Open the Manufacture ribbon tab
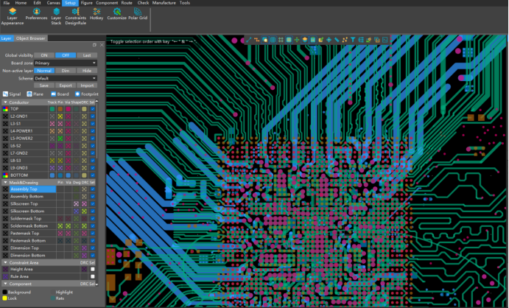 pyautogui.click(x=164, y=3)
